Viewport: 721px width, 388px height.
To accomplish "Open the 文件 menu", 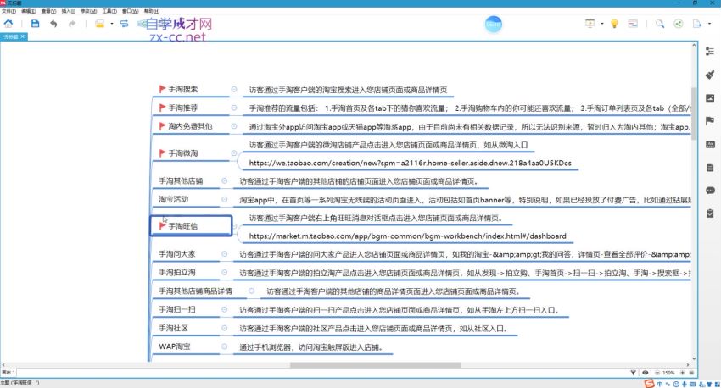I will pyautogui.click(x=8, y=11).
